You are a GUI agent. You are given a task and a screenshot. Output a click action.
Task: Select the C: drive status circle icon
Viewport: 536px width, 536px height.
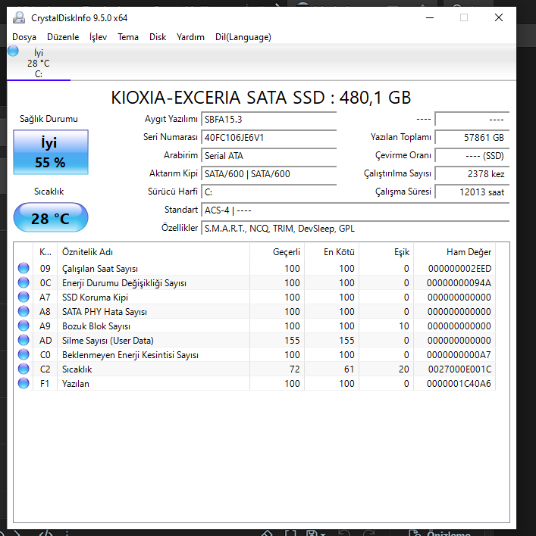tap(13, 51)
